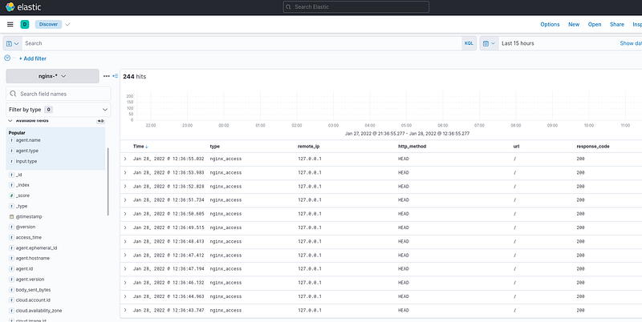Select the input.type field
Image resolution: width=642 pixels, height=322 pixels.
coord(26,162)
